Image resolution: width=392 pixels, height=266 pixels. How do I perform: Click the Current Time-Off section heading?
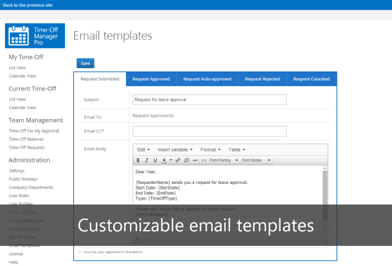click(32, 89)
